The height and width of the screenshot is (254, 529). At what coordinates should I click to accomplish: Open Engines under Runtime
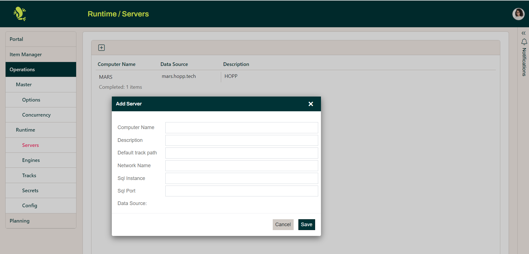tap(31, 160)
